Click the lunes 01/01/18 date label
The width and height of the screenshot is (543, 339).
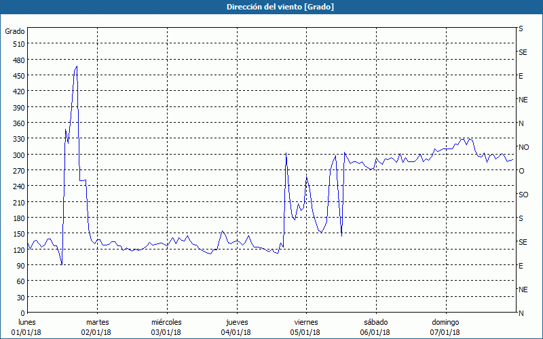27,327
